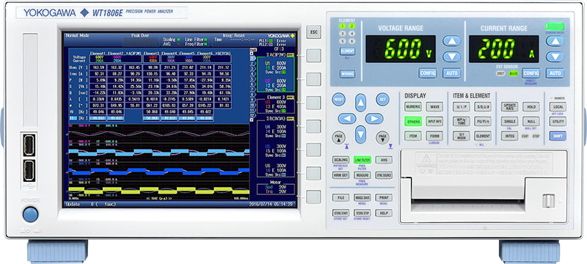Move cursor up with up arrow key
The image size is (587, 264).
[360, 103]
